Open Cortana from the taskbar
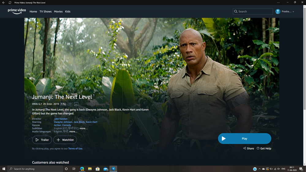Image resolution: width=306 pixels, height=172 pixels. click(x=66, y=169)
